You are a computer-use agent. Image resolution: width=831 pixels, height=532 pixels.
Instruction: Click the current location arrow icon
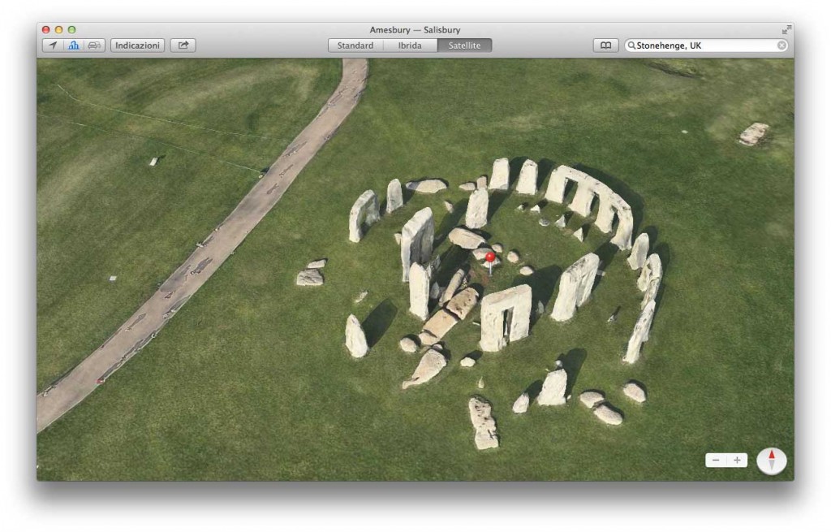click(54, 45)
